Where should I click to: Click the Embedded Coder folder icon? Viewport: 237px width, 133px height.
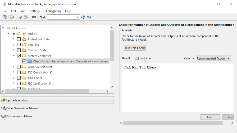(24, 39)
